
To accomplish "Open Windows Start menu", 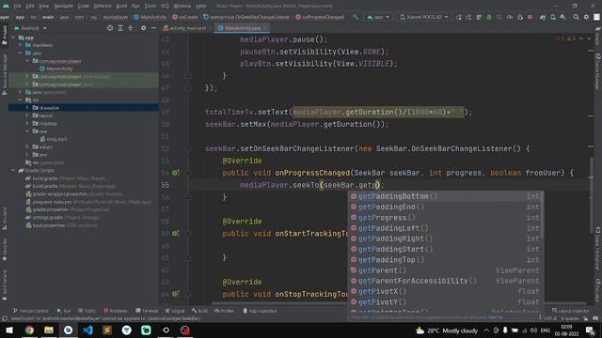I will (9, 330).
